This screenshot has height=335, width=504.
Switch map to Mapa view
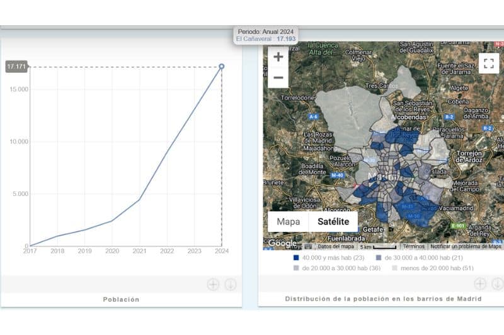289,221
